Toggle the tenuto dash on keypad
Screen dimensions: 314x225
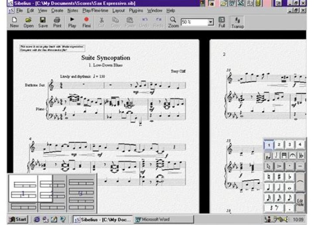(300, 166)
